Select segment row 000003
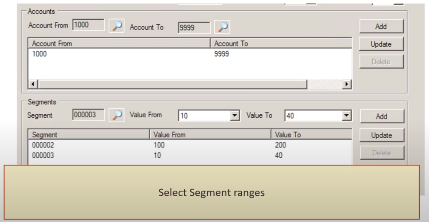Image resolution: width=429 pixels, height=222 pixels. click(190, 155)
